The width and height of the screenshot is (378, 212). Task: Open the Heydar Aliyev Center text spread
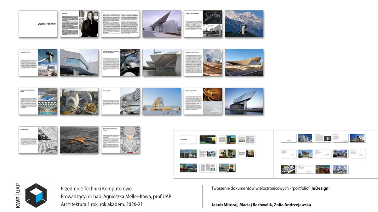203,101
